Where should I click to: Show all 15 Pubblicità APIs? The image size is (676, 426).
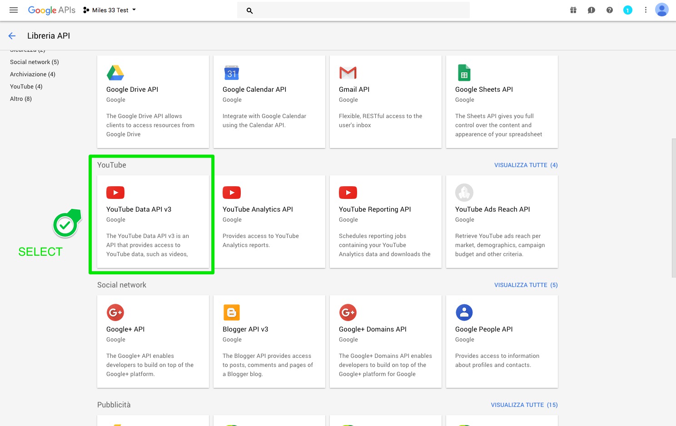pyautogui.click(x=524, y=405)
